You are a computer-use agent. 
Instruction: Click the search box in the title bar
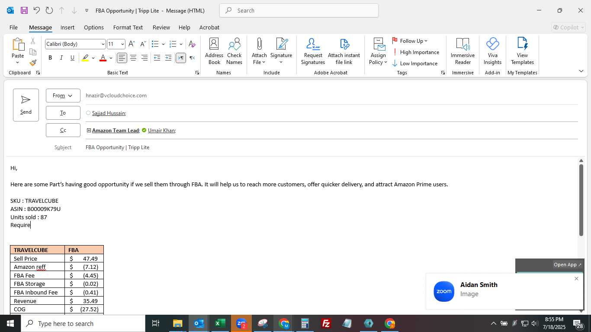299,10
